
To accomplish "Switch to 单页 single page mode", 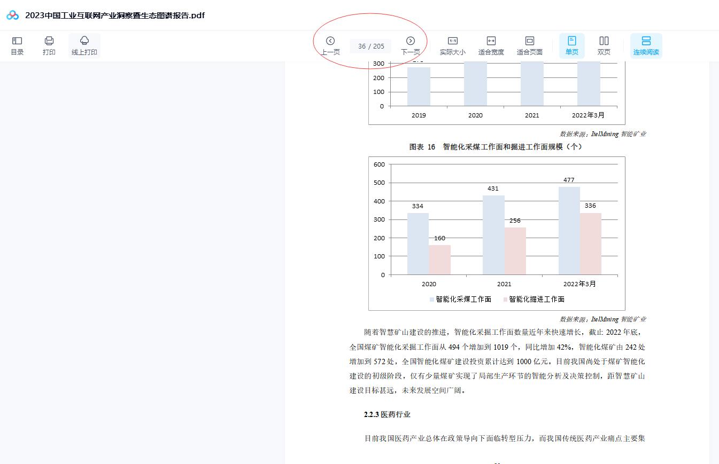I will coord(571,45).
